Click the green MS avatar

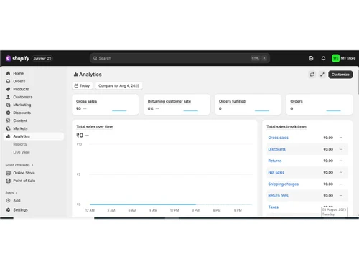335,58
